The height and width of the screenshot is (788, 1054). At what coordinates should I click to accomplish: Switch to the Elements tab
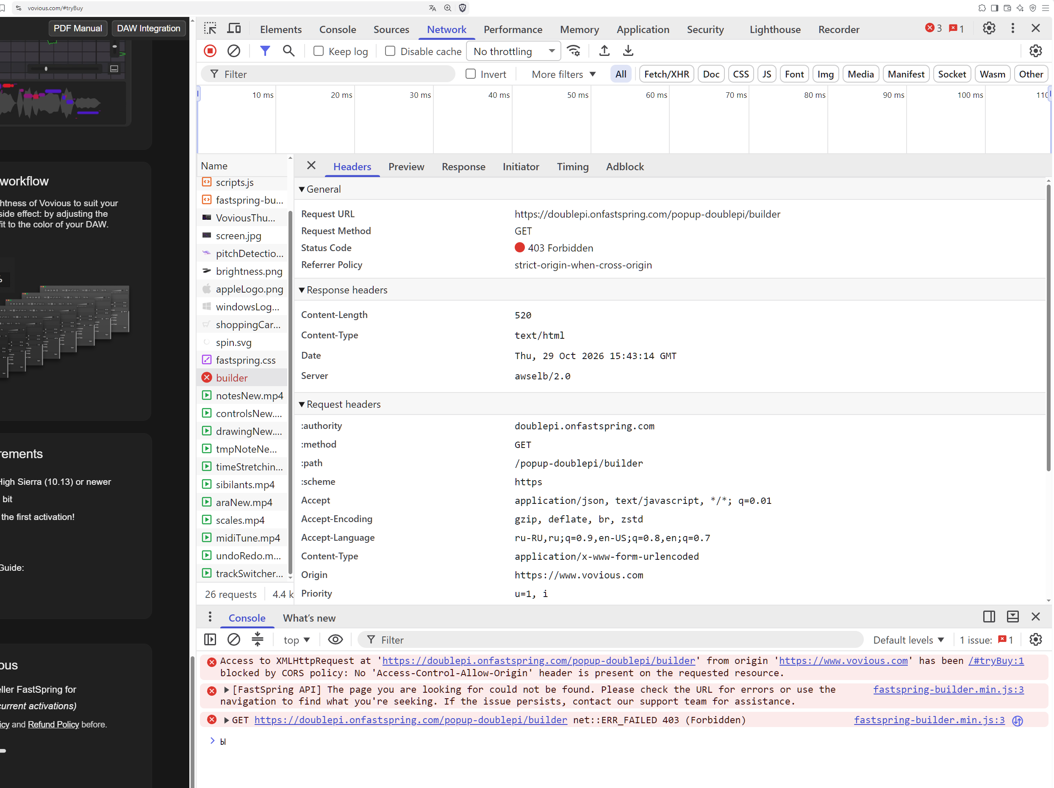click(280, 29)
